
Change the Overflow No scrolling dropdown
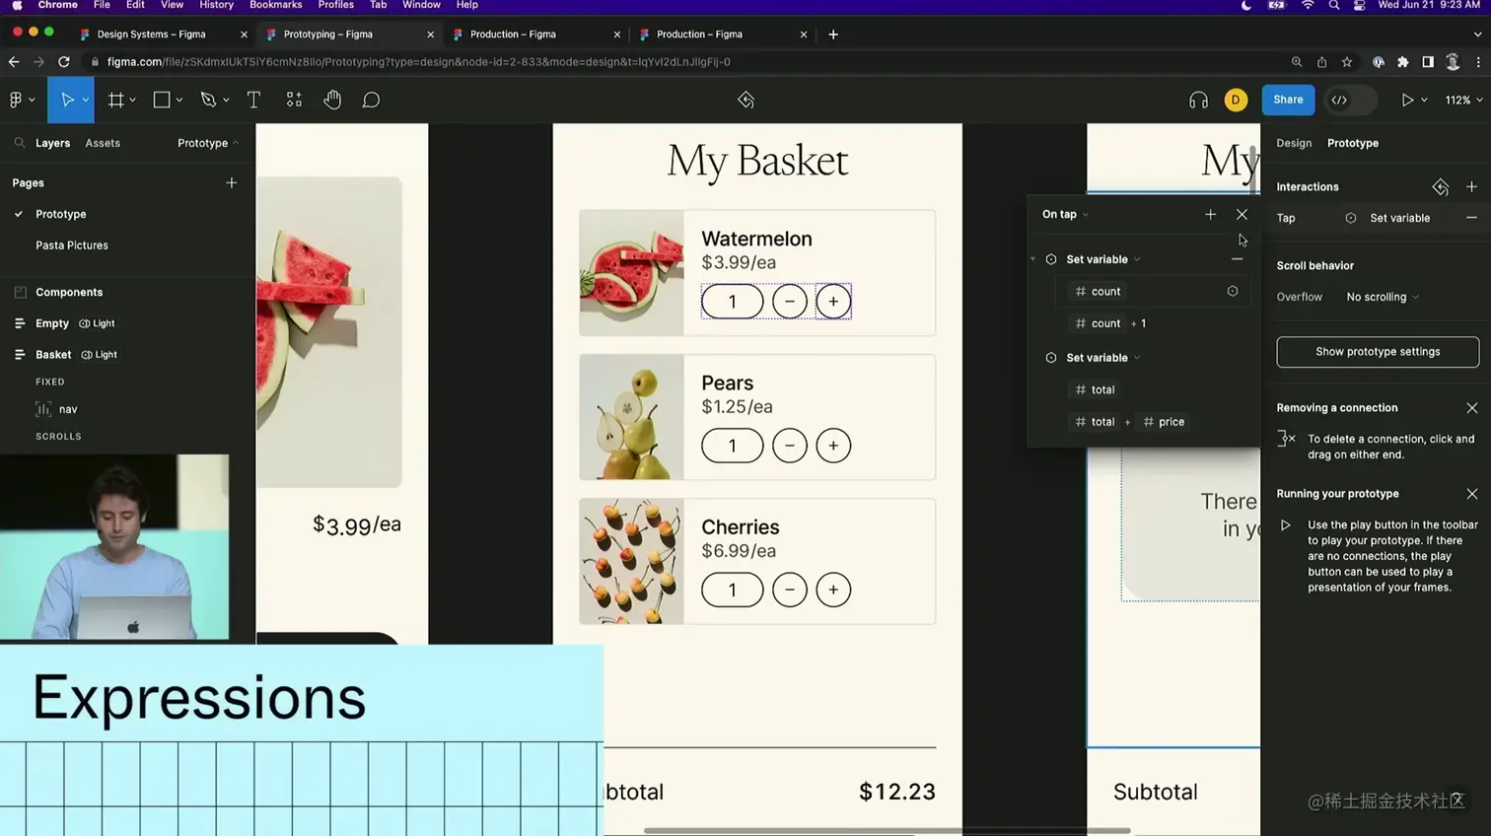pyautogui.click(x=1383, y=297)
